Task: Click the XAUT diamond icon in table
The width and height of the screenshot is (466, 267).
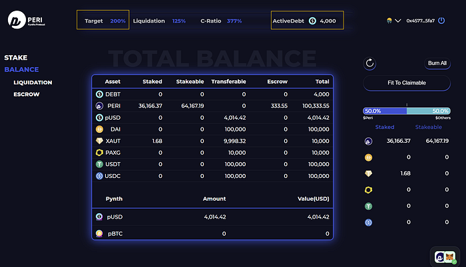Action: (99, 141)
